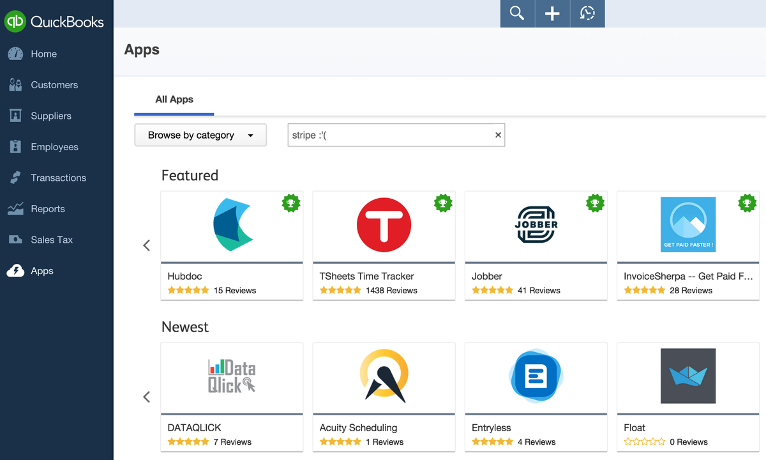The height and width of the screenshot is (460, 766).
Task: Click the plus Create icon
Action: [x=552, y=13]
